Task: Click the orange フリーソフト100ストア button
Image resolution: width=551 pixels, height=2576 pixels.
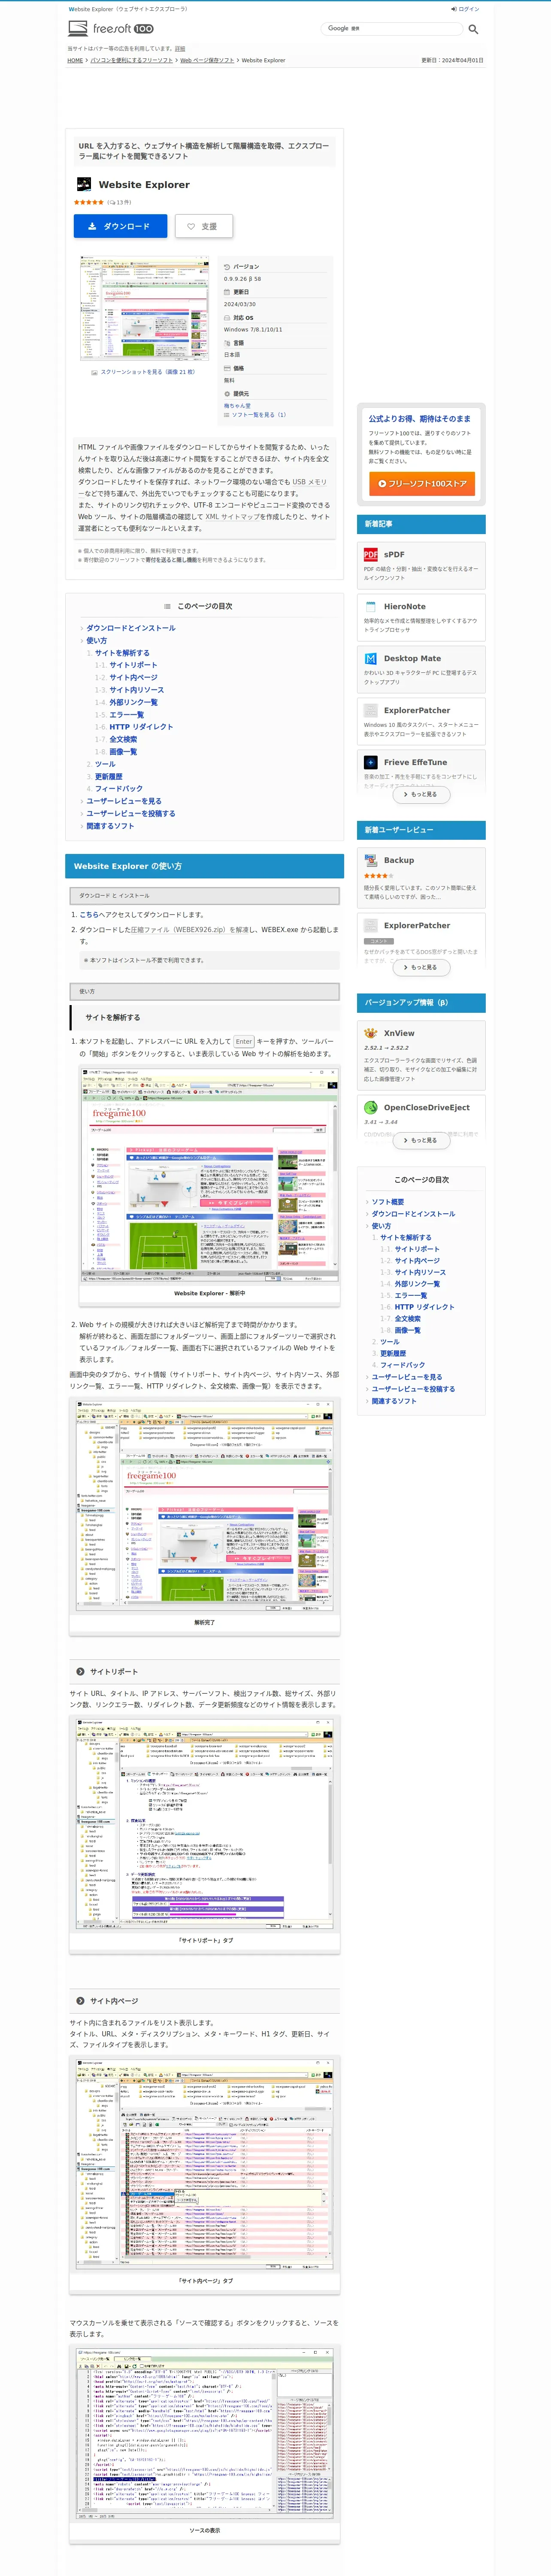Action: pos(421,483)
